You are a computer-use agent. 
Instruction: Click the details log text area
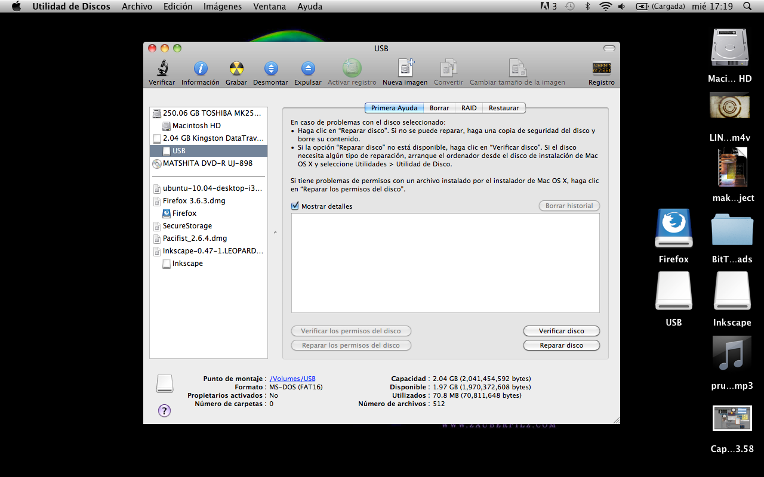tap(445, 263)
